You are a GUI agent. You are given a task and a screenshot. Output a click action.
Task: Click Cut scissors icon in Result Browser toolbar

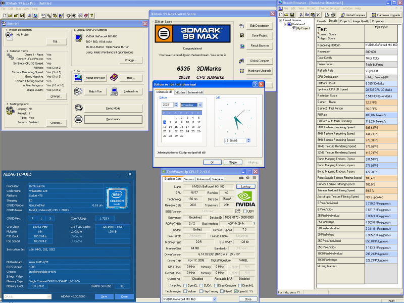(300, 15)
